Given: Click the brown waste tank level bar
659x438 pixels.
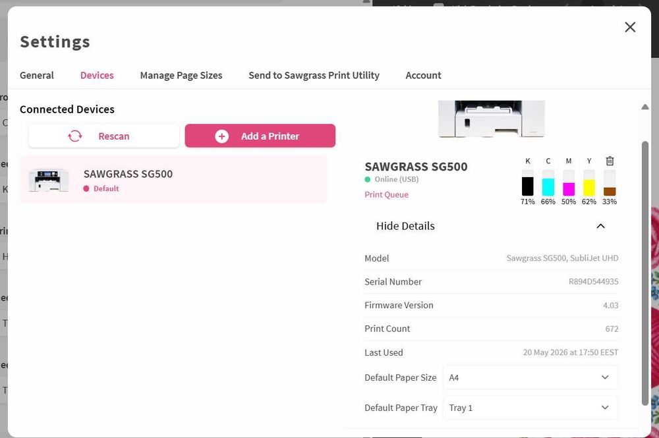Looking at the screenshot, I should tap(610, 182).
